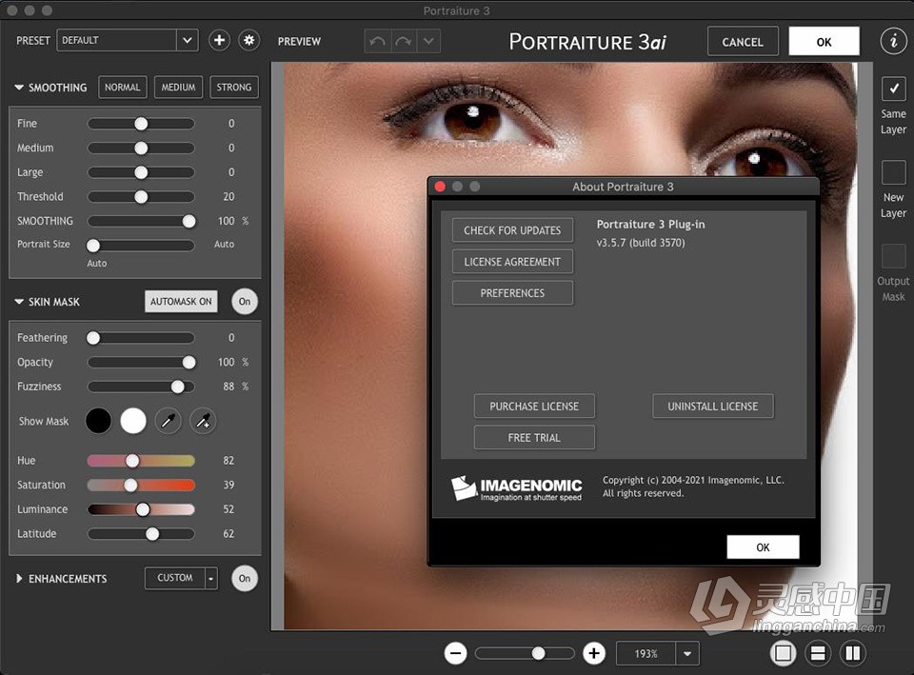Click the Custom enhancements preset box
This screenshot has width=914, height=675.
pyautogui.click(x=175, y=578)
